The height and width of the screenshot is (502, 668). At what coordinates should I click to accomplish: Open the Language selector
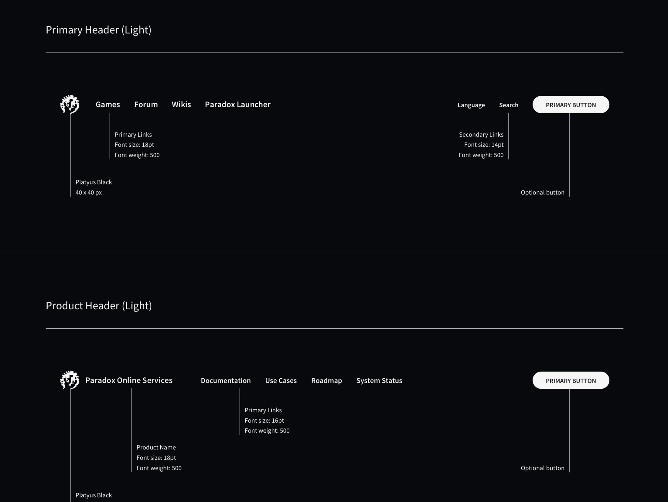(x=471, y=105)
